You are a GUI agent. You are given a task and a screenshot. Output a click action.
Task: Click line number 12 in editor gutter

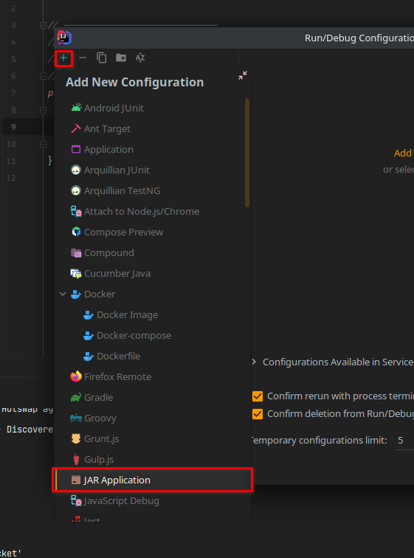tap(11, 178)
